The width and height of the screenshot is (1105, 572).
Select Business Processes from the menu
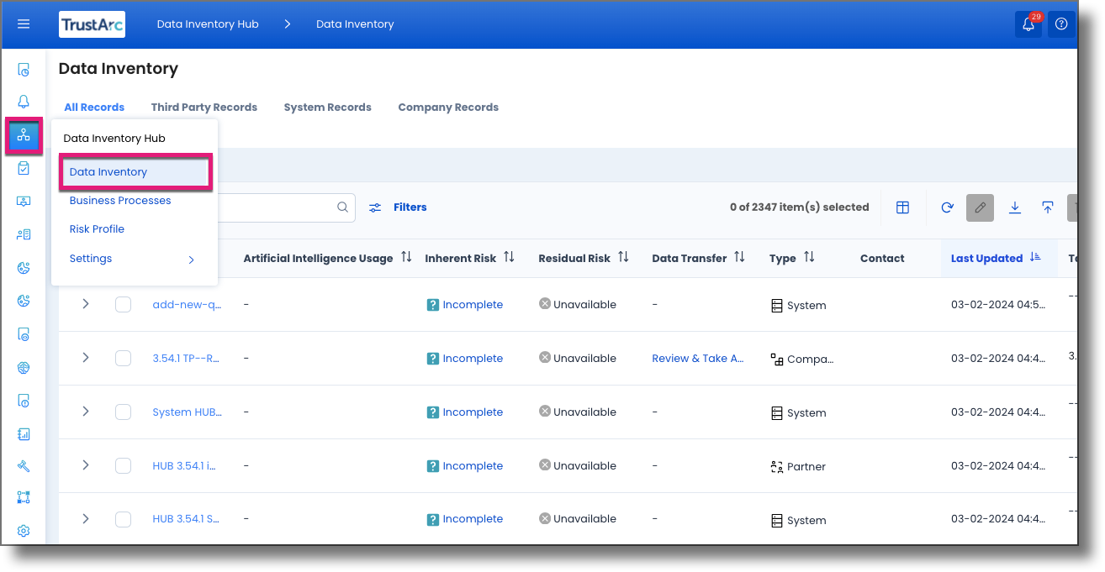pyautogui.click(x=119, y=201)
